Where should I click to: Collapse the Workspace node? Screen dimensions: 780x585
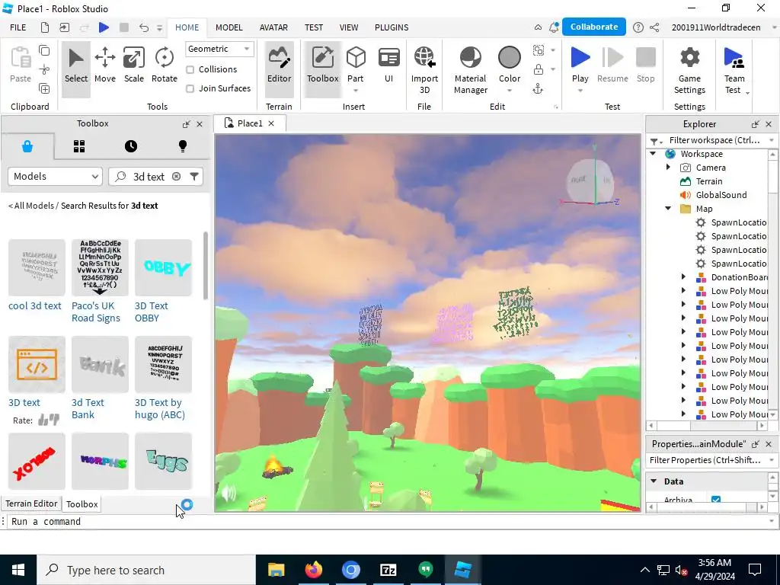[x=653, y=154]
